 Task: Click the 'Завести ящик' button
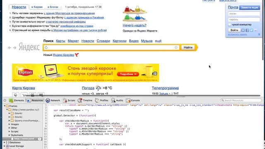click(250, 7)
